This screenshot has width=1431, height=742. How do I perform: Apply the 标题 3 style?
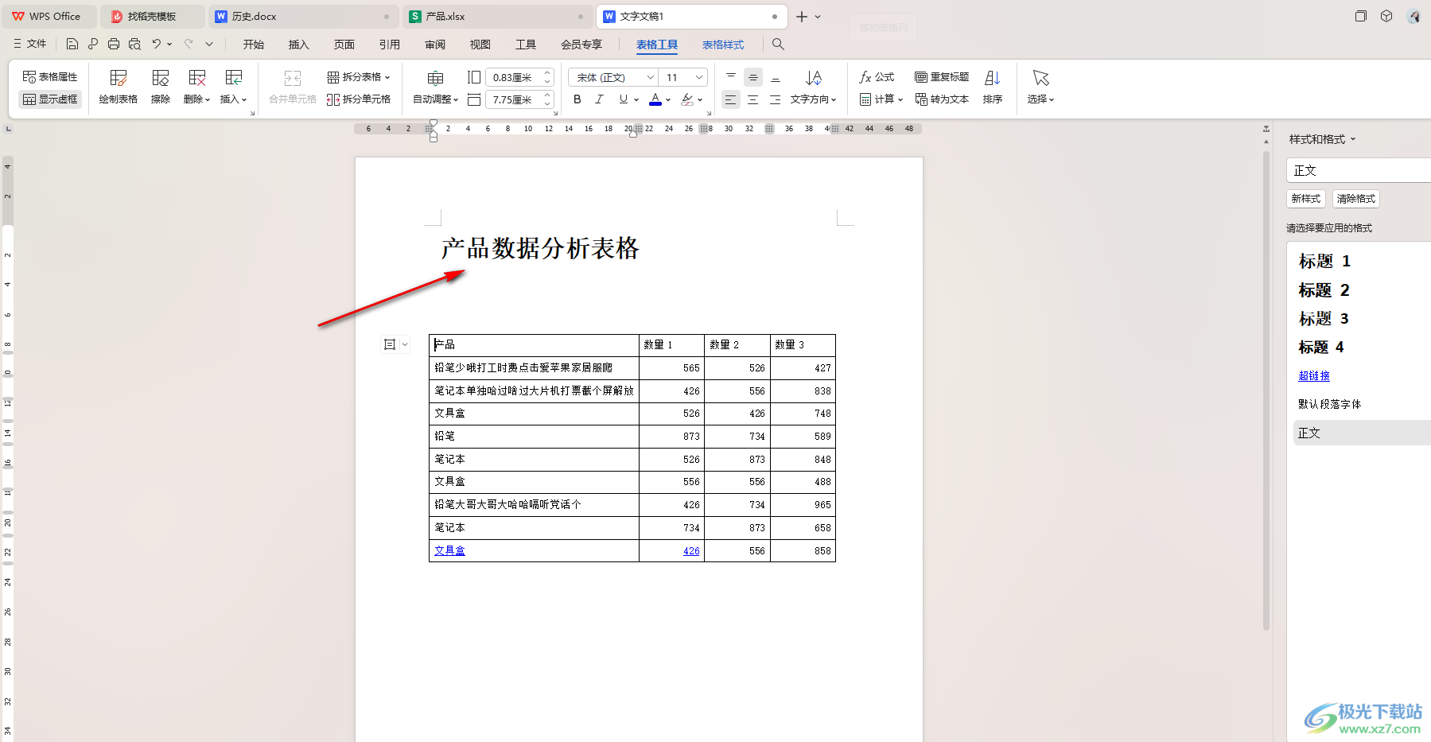coord(1324,319)
